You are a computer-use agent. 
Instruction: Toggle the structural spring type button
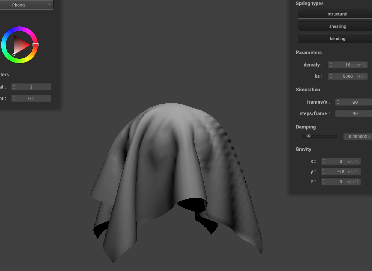click(x=335, y=14)
